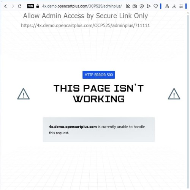
Task: Bookmark this page with the heart icon
Action: pos(156,6)
